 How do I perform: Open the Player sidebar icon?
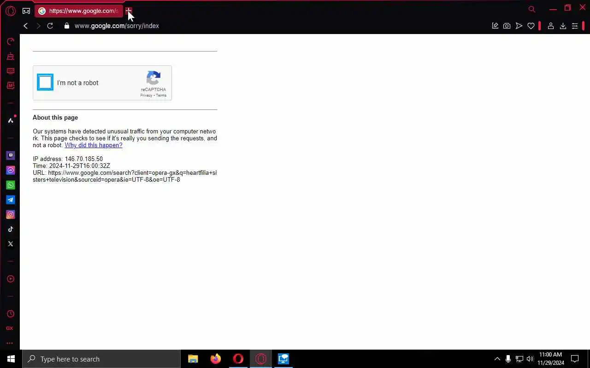[10, 279]
